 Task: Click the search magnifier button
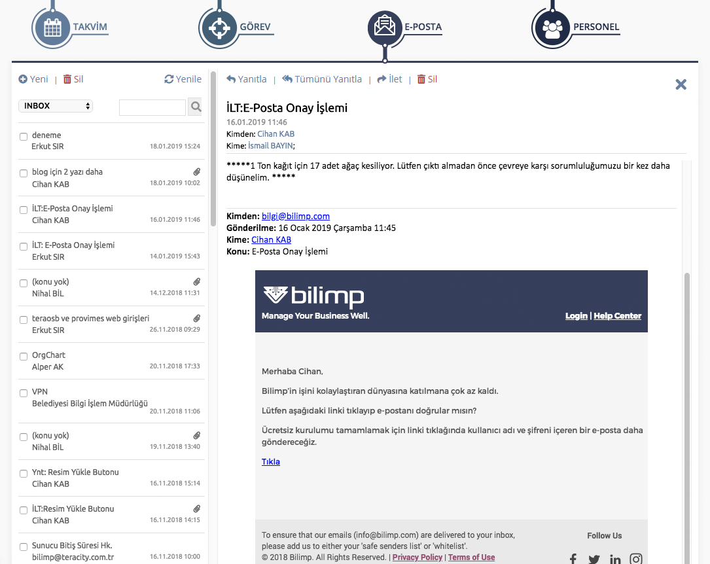195,107
